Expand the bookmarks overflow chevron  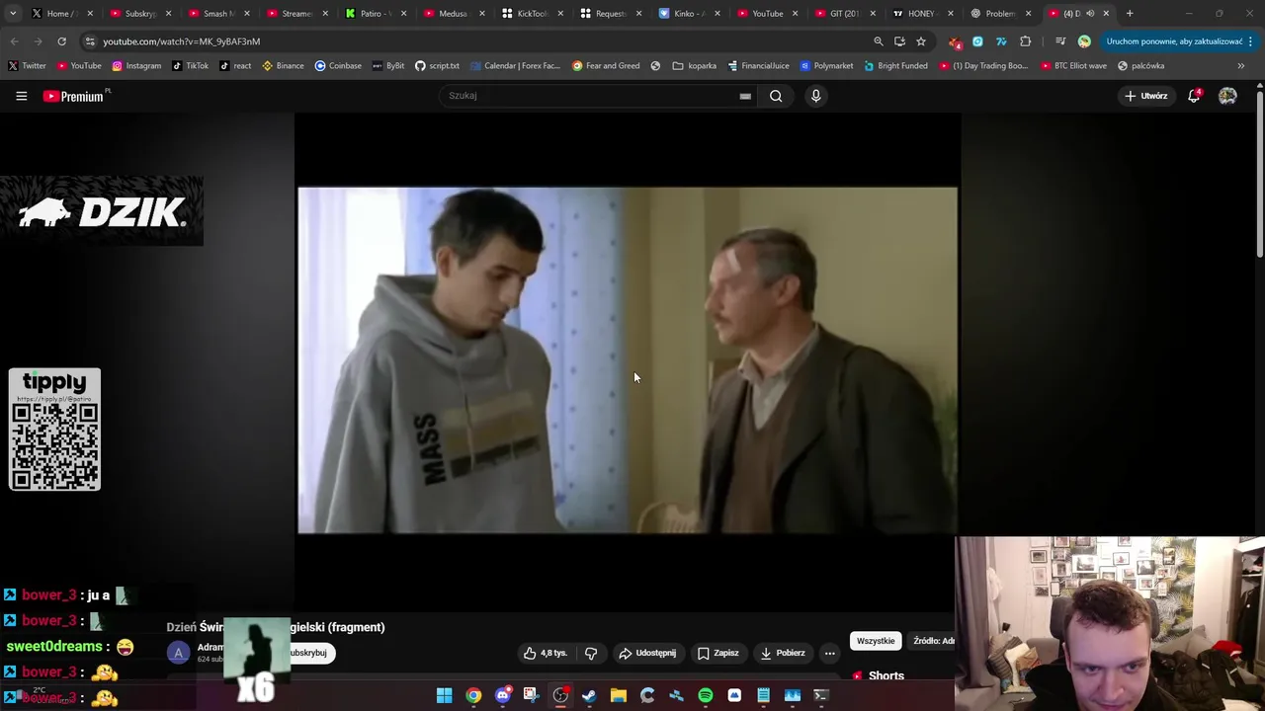(x=1240, y=66)
